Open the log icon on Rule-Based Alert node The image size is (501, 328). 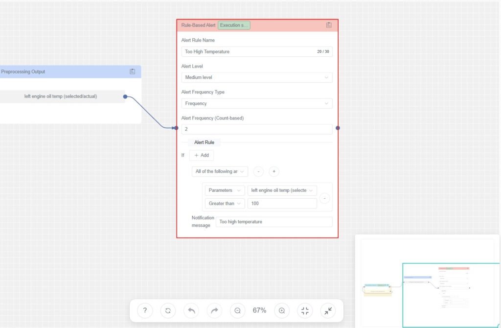tap(328, 25)
